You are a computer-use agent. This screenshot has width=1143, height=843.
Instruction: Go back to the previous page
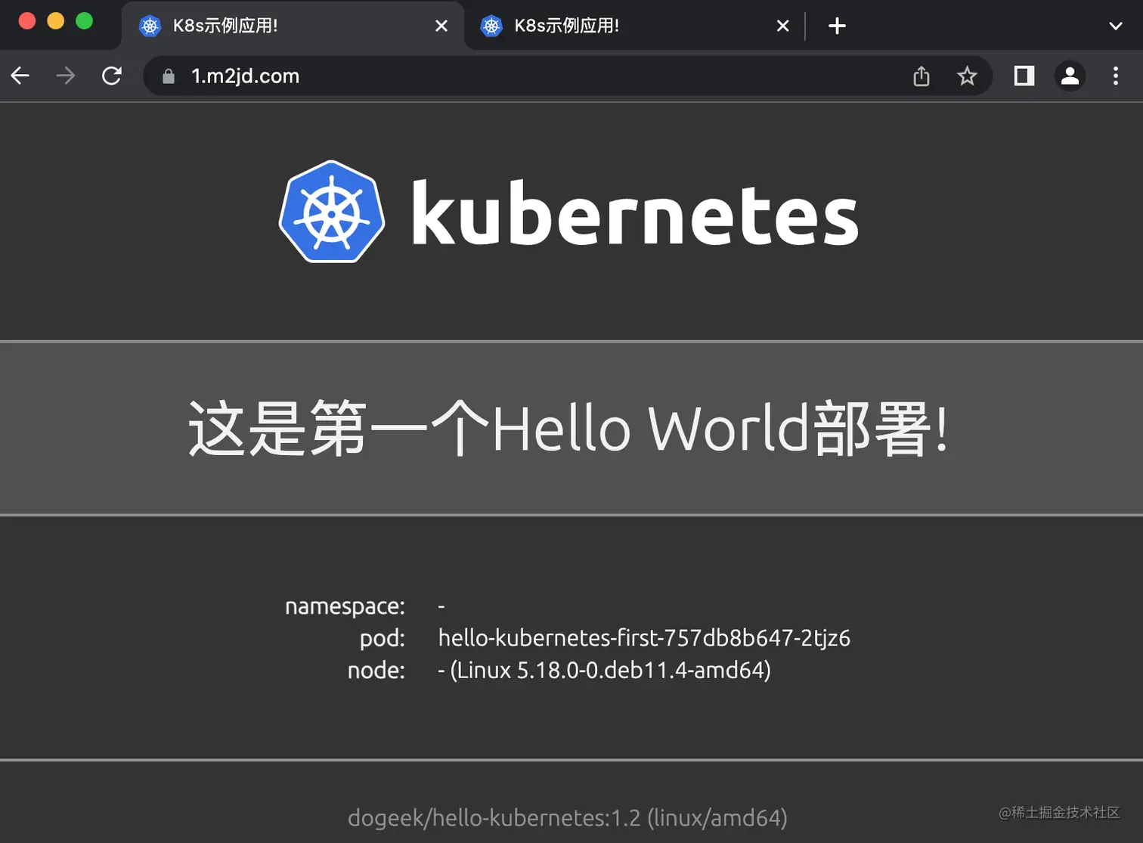pos(20,76)
